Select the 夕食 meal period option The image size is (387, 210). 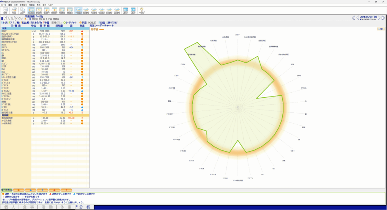point(49,19)
